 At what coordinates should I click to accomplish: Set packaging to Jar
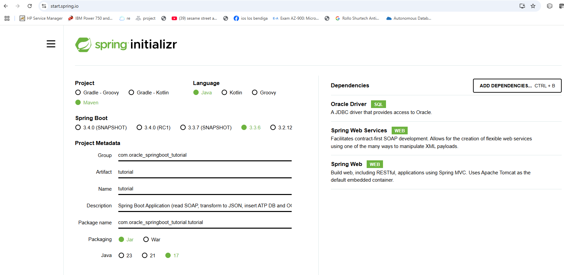(x=126, y=240)
